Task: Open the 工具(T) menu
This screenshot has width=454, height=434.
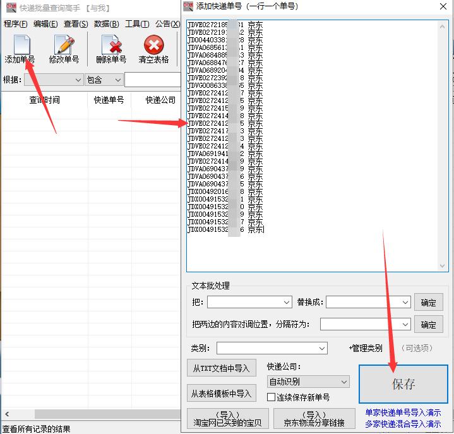Action: coord(137,24)
